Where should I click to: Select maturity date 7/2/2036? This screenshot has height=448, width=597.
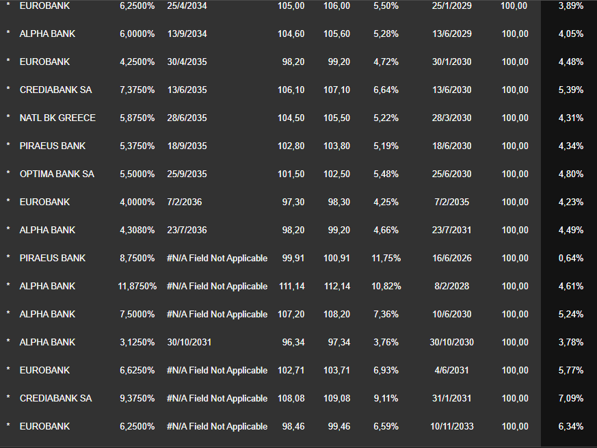point(184,202)
